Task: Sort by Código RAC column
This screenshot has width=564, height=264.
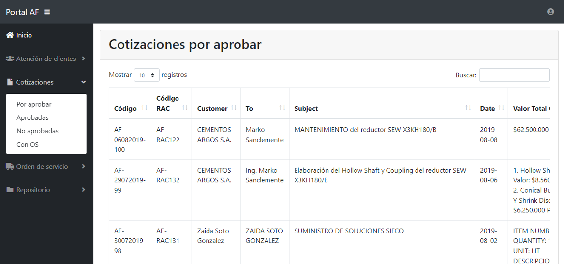Action: coord(185,108)
